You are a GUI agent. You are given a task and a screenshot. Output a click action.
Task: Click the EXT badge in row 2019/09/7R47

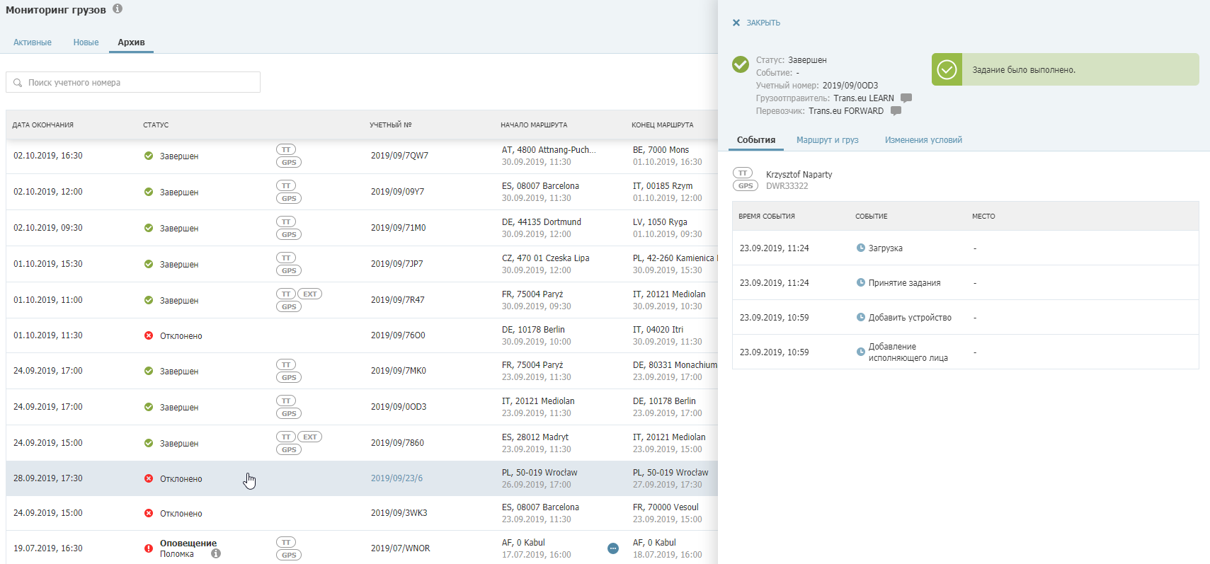(309, 294)
